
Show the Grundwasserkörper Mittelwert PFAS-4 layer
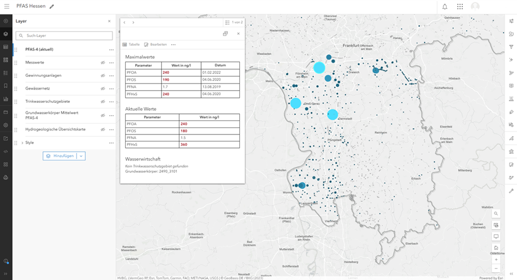tap(103, 115)
